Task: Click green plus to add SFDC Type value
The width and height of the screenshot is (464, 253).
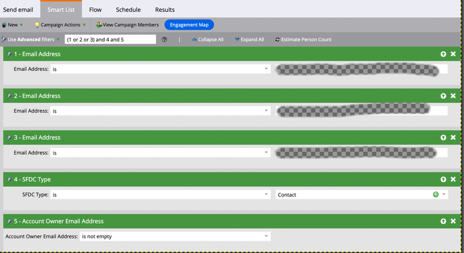Action: coord(435,194)
